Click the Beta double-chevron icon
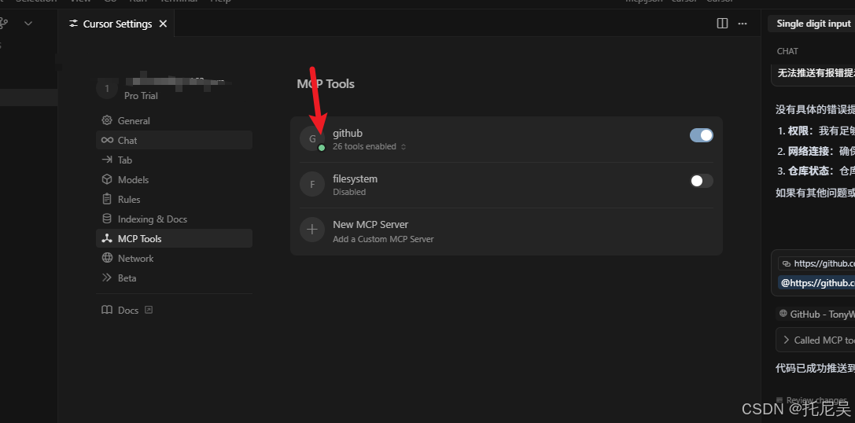855x423 pixels. tap(107, 278)
